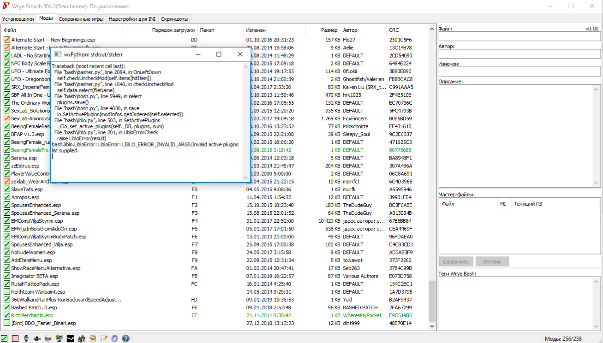Open the Doc Browser icon

[x=93, y=338]
